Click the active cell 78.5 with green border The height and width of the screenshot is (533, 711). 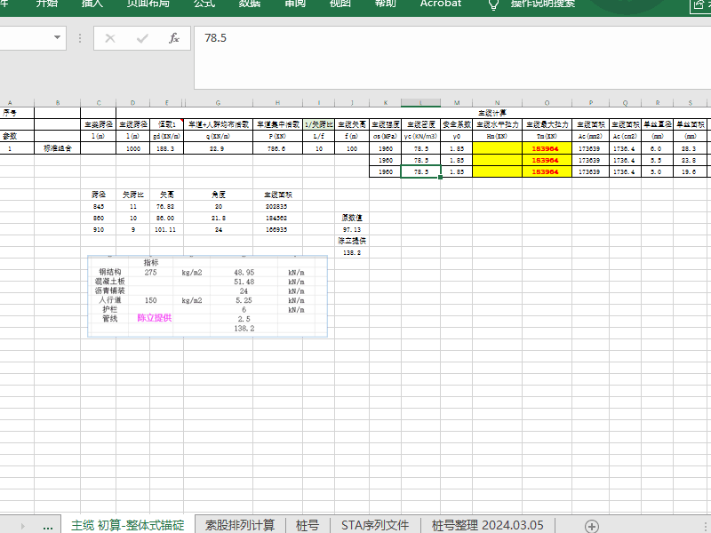[x=420, y=171]
